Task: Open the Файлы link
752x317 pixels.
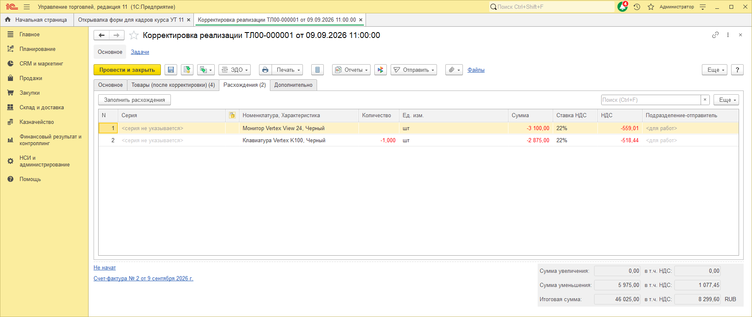Action: tap(476, 70)
